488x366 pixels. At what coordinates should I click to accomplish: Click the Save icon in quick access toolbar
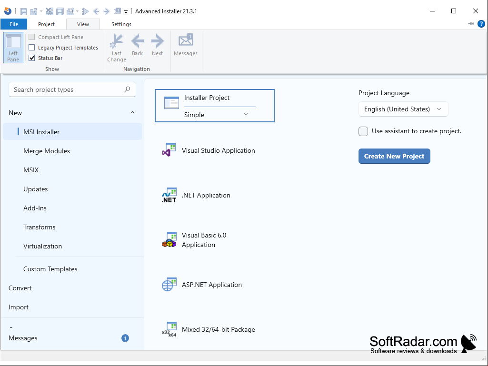pyautogui.click(x=24, y=11)
